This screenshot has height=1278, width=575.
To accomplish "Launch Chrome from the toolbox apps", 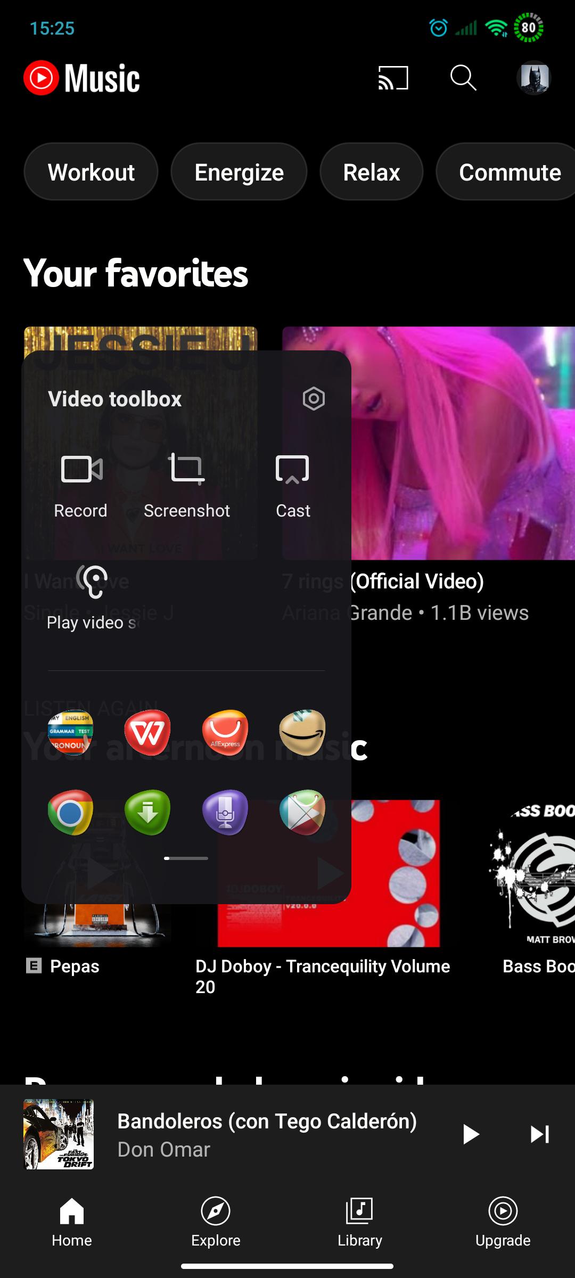I will (x=70, y=812).
